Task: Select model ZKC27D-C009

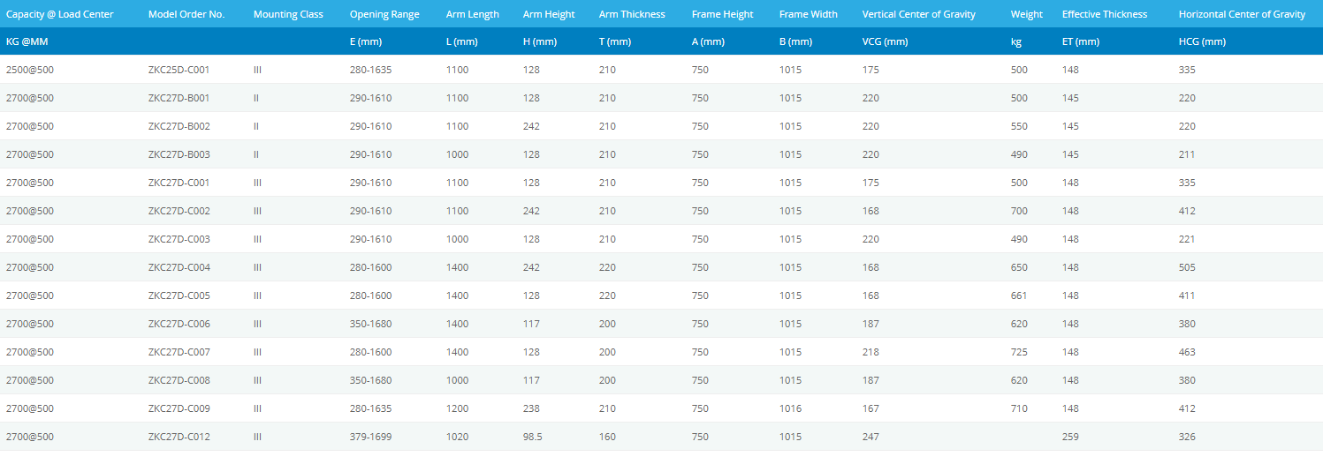Action: (x=179, y=408)
